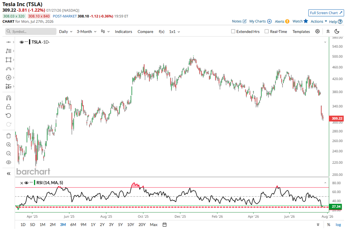Click the Symbol search field
The image size is (346, 229).
31,31
